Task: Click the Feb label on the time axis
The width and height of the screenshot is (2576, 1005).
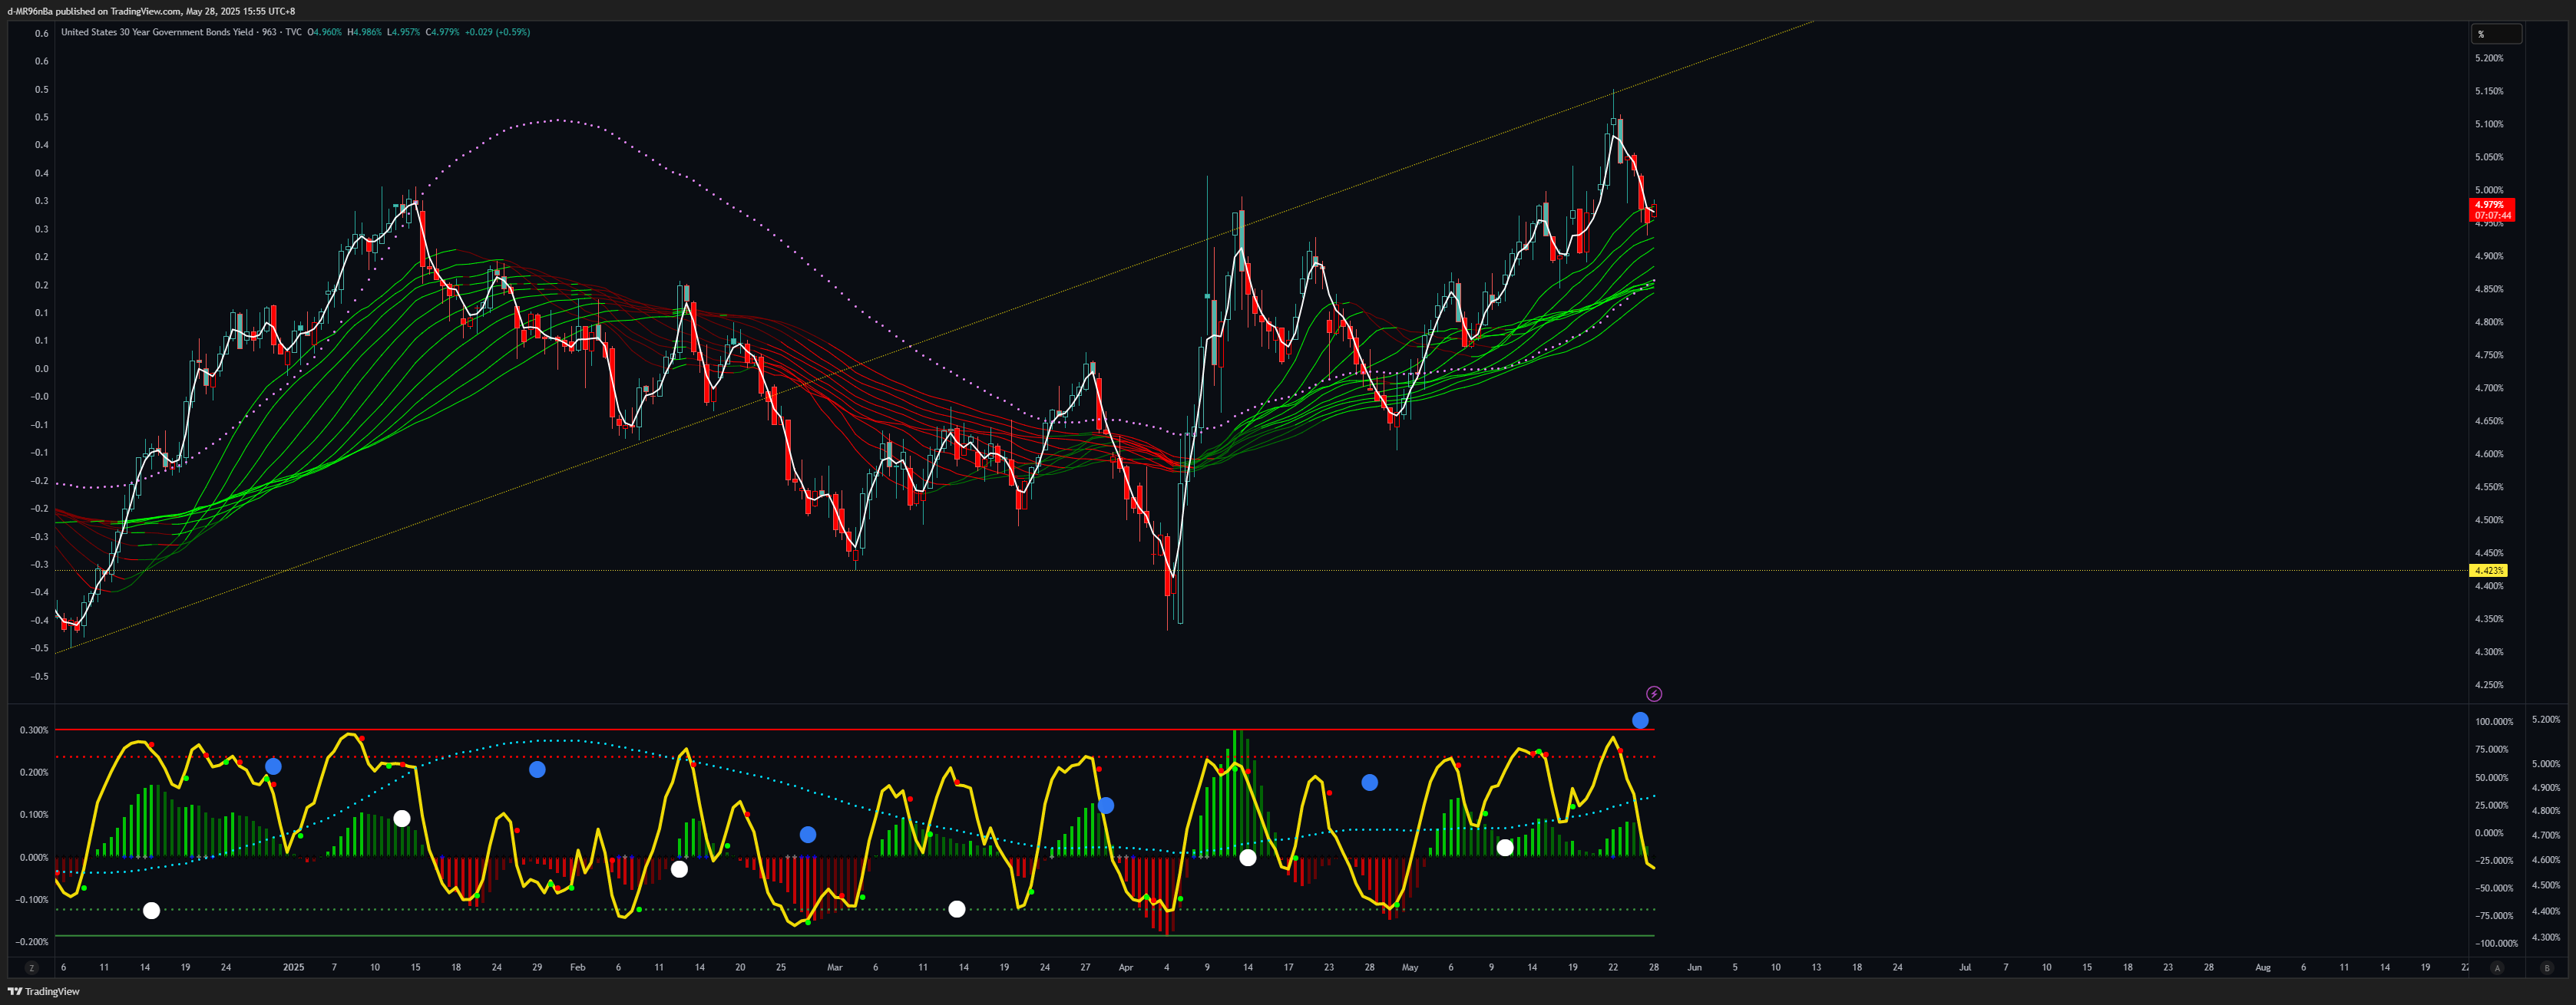Action: (x=577, y=967)
